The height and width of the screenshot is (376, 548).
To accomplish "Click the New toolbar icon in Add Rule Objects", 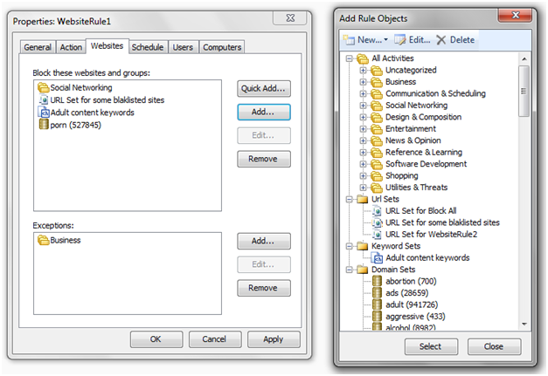I will pos(349,40).
